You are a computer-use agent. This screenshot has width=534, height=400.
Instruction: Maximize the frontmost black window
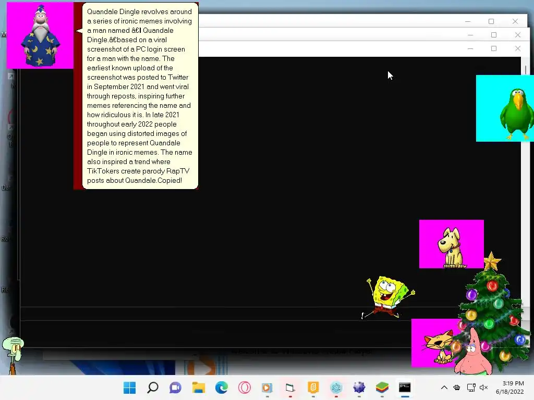pos(494,48)
